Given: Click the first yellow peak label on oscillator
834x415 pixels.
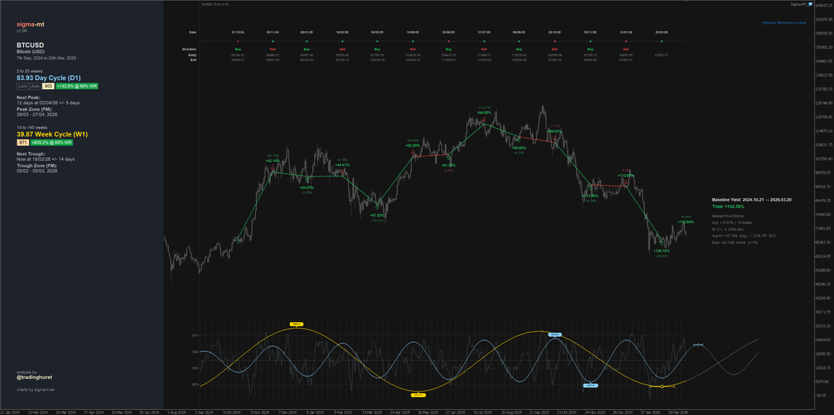Looking at the screenshot, I should click(x=296, y=325).
